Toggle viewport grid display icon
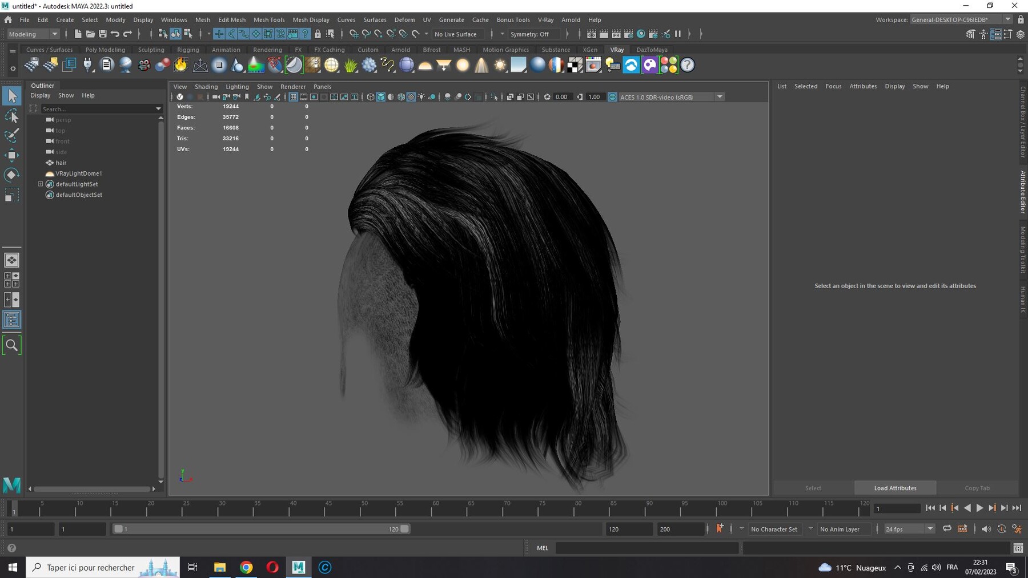Screen dimensions: 1028x578 [x=293, y=97]
